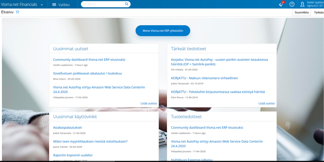Open Miten teen myyntitilauksen riveistä ostotilauksen?

point(90,141)
